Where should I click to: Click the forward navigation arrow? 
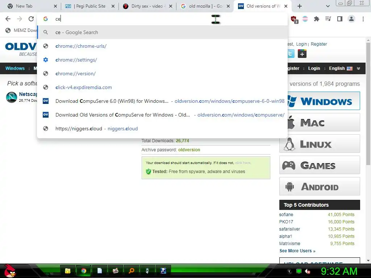[20, 19]
